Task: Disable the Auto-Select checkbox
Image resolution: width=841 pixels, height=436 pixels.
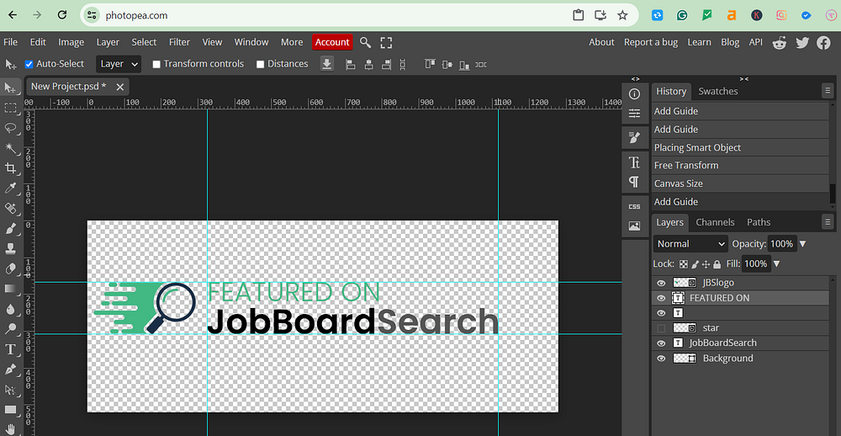Action: tap(29, 64)
